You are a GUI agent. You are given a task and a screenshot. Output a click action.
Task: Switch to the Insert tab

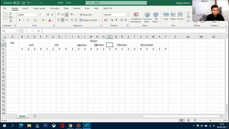(x=25, y=8)
